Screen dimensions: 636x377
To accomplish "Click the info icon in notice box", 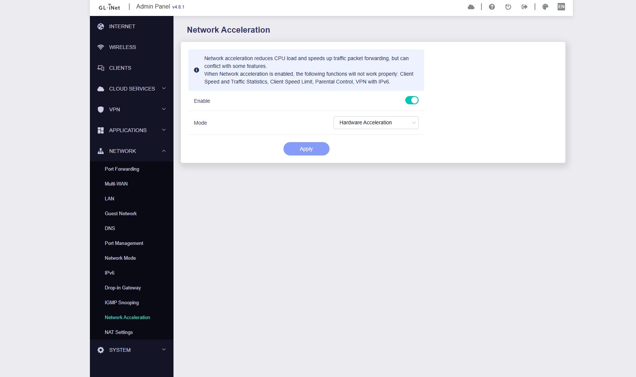I will [197, 70].
